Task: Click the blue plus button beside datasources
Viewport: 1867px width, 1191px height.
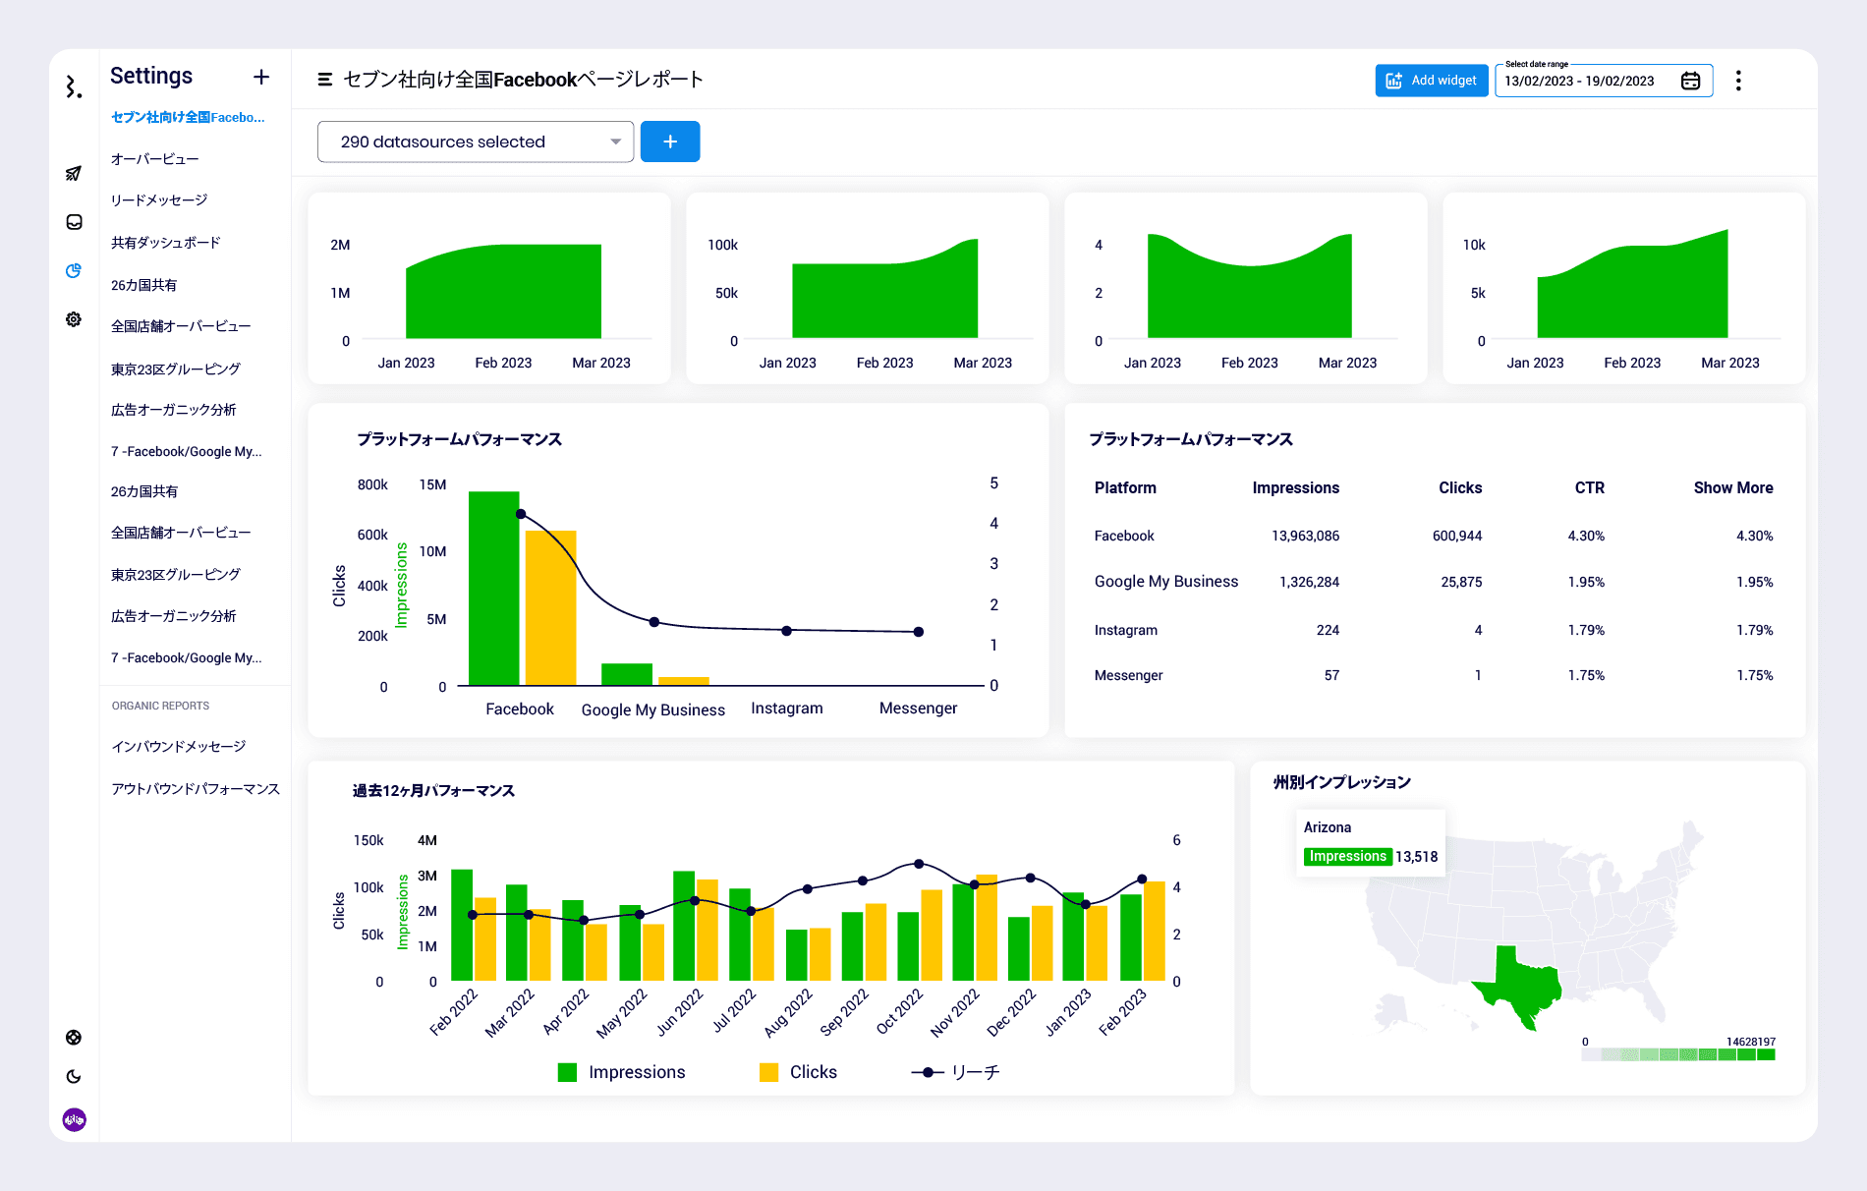Action: pyautogui.click(x=669, y=142)
